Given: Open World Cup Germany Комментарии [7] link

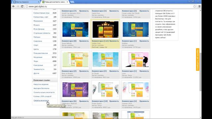Looking at the screenshot, I should [69, 11].
